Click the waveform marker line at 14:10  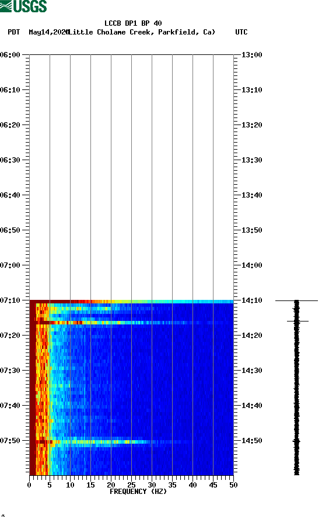click(x=296, y=300)
